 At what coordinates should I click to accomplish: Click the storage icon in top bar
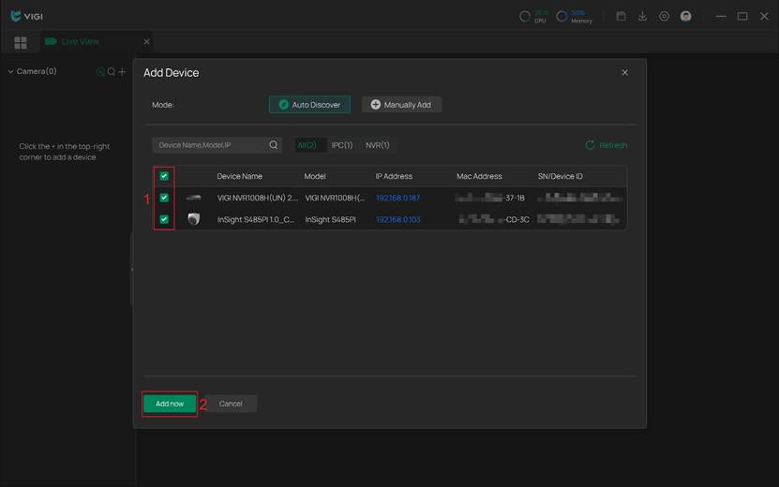(x=621, y=16)
